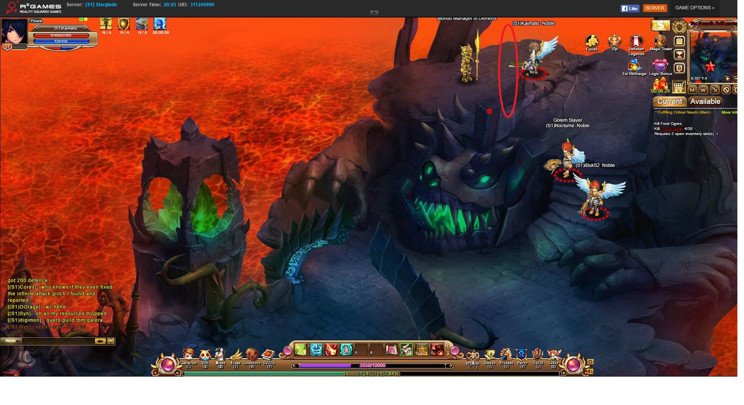Open the Guild shield icon
Screen dimensions: 744x405
[538, 355]
